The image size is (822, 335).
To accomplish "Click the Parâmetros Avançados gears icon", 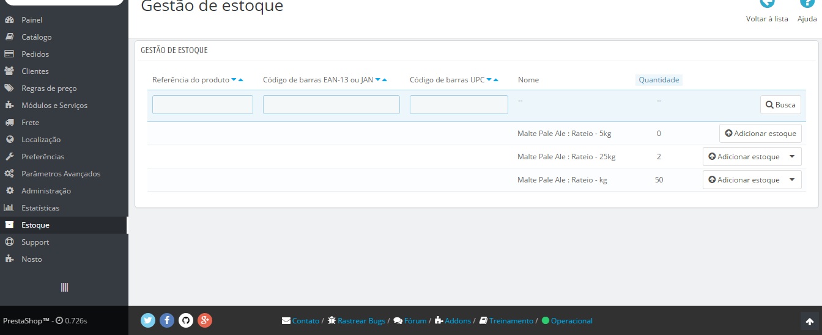I will click(9, 174).
